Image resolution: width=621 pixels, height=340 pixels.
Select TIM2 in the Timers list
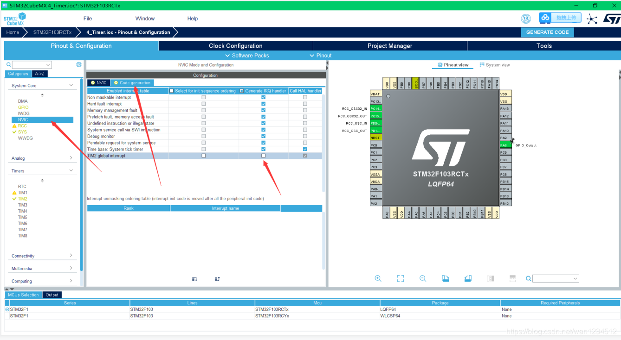(22, 199)
